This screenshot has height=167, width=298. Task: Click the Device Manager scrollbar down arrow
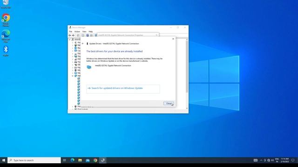(187, 108)
